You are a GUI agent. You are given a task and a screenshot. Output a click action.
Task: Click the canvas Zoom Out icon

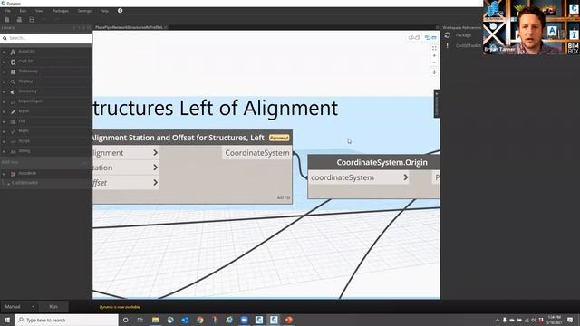click(434, 62)
